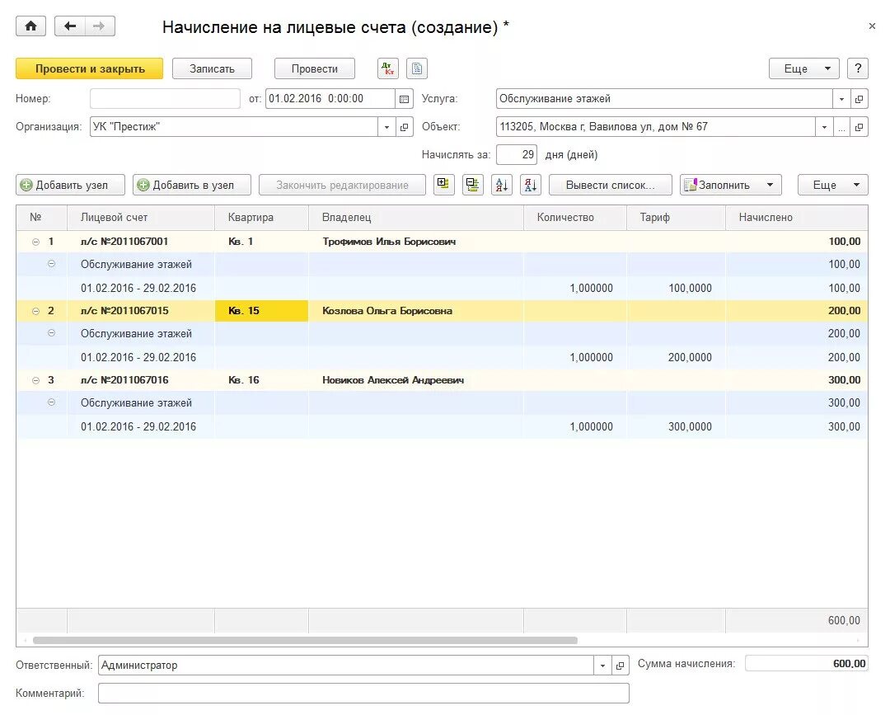Select the highlighted Кв. 15 cell
Viewport: 890px width, 715px height.
[x=262, y=311]
